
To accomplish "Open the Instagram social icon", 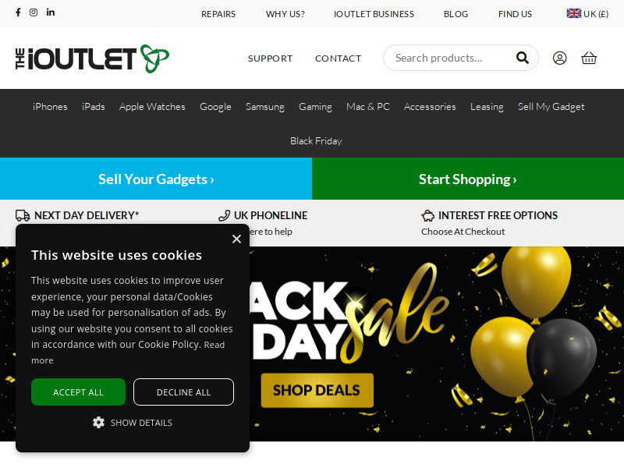I will pyautogui.click(x=34, y=12).
